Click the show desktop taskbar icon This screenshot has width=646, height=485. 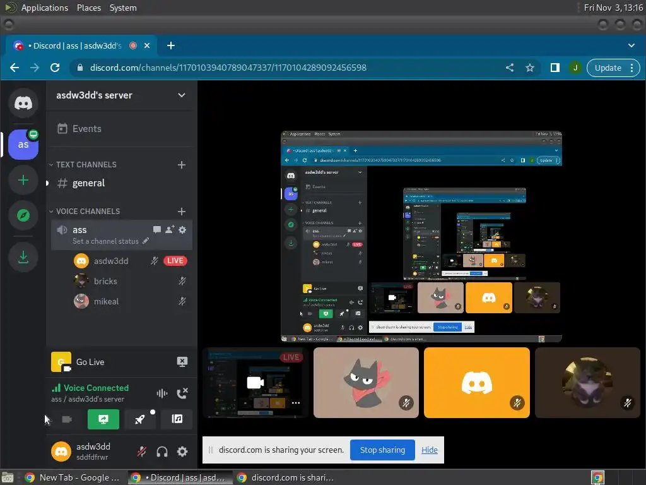click(x=8, y=477)
